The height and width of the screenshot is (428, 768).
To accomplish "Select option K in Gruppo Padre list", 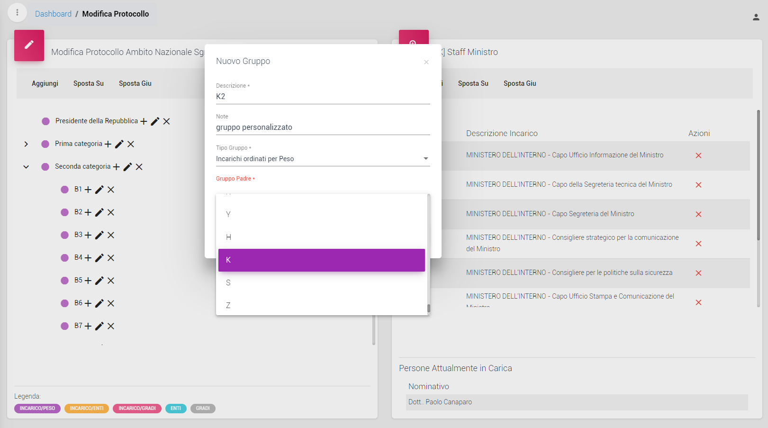I will 321,260.
